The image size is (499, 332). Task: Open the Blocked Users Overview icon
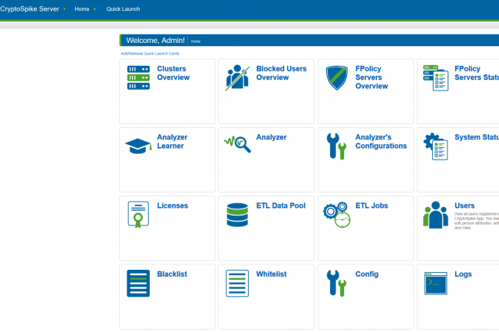[x=237, y=78]
